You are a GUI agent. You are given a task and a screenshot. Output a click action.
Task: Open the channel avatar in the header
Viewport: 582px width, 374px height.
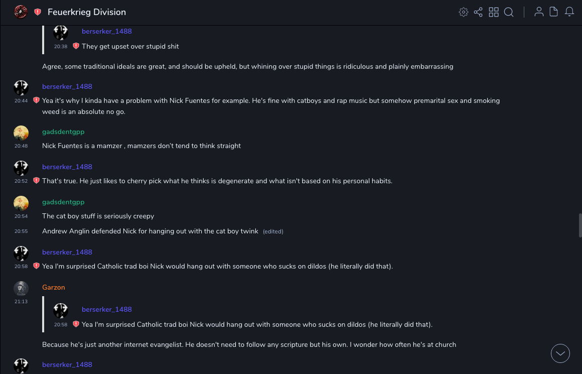point(21,12)
